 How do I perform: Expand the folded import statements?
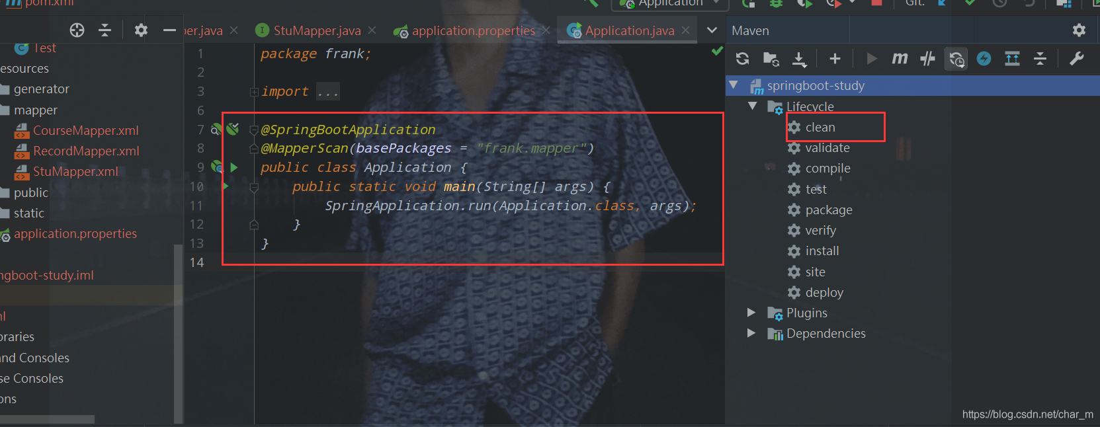pos(254,92)
